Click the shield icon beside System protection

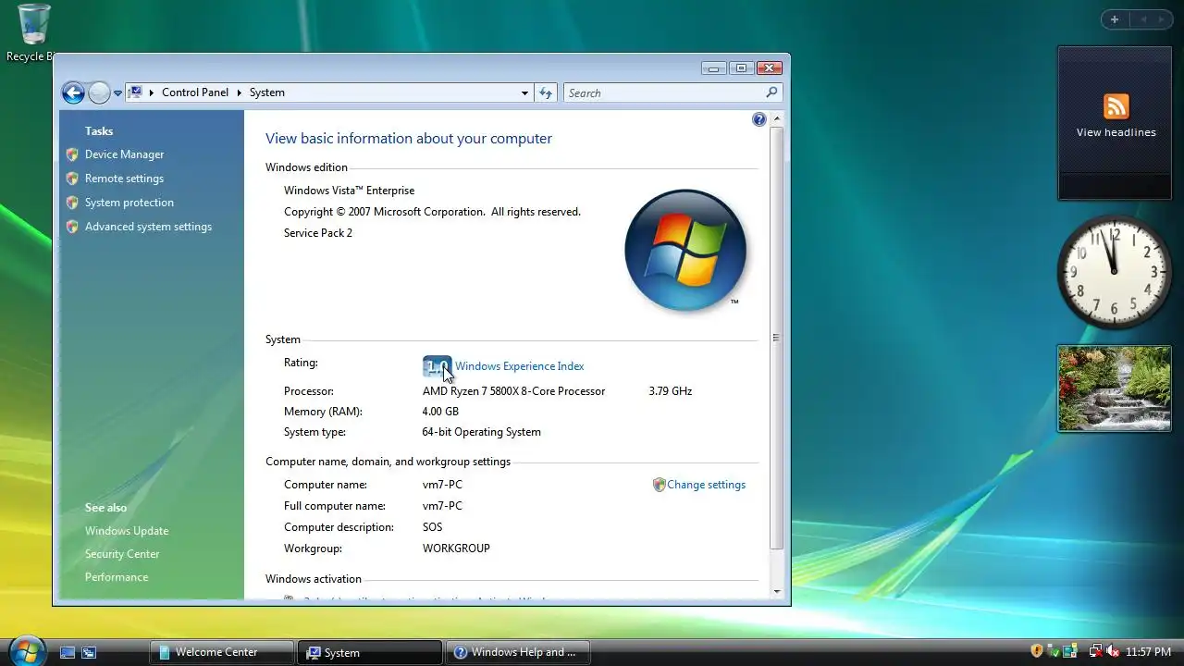point(72,203)
